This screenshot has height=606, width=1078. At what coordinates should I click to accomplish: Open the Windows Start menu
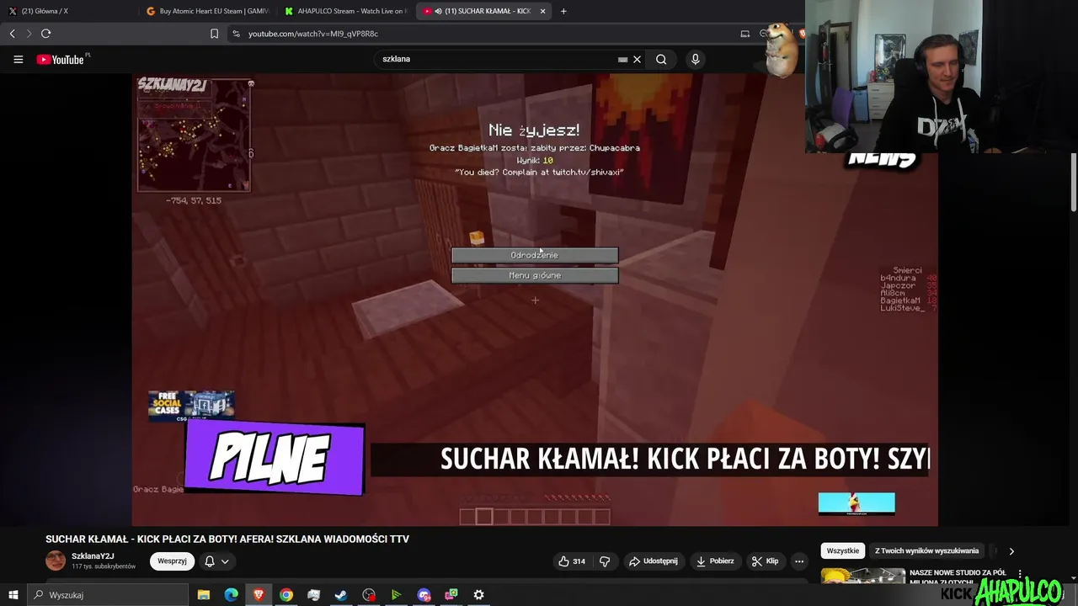13,595
